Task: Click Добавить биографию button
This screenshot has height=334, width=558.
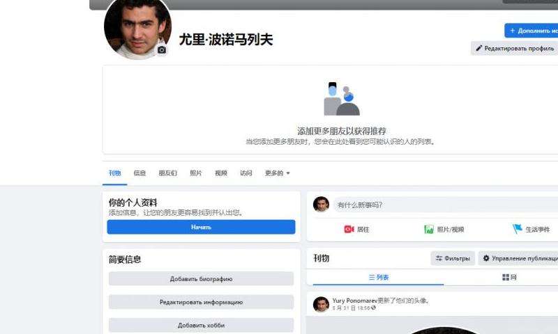Action: point(201,279)
